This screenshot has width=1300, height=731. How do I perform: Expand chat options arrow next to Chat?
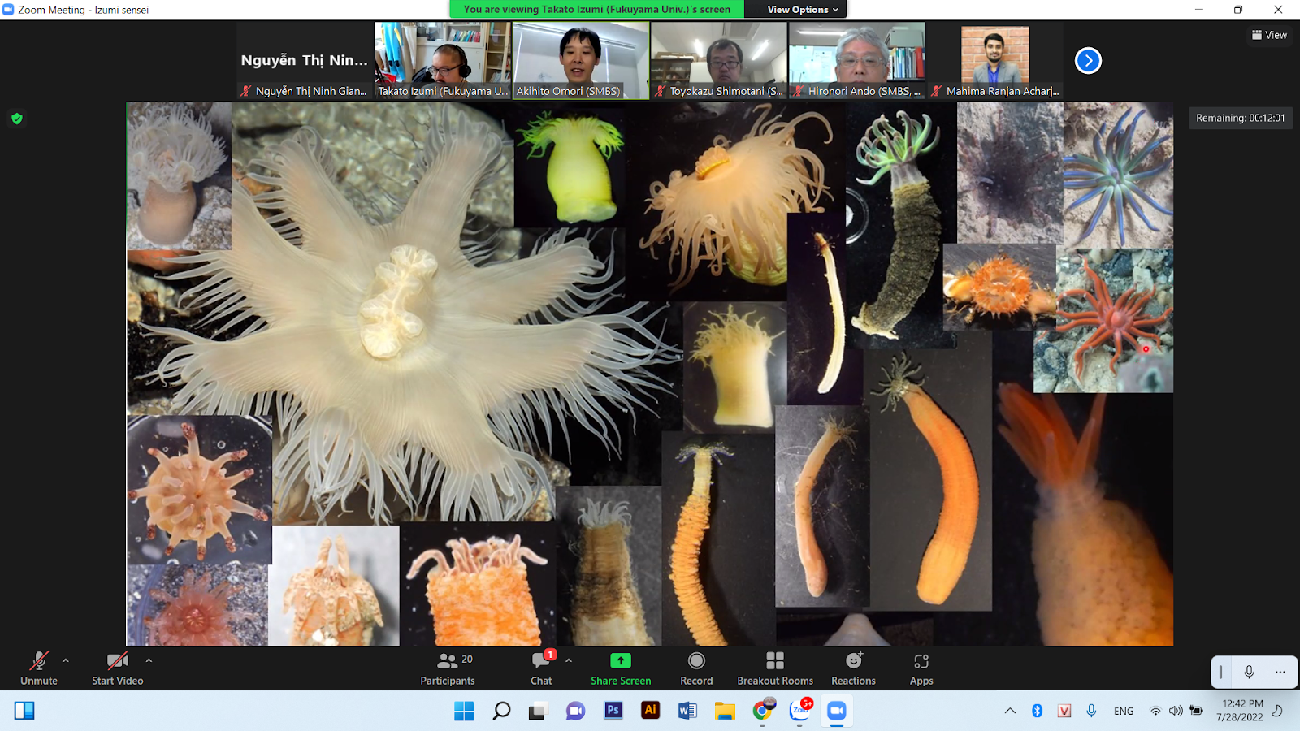(569, 660)
